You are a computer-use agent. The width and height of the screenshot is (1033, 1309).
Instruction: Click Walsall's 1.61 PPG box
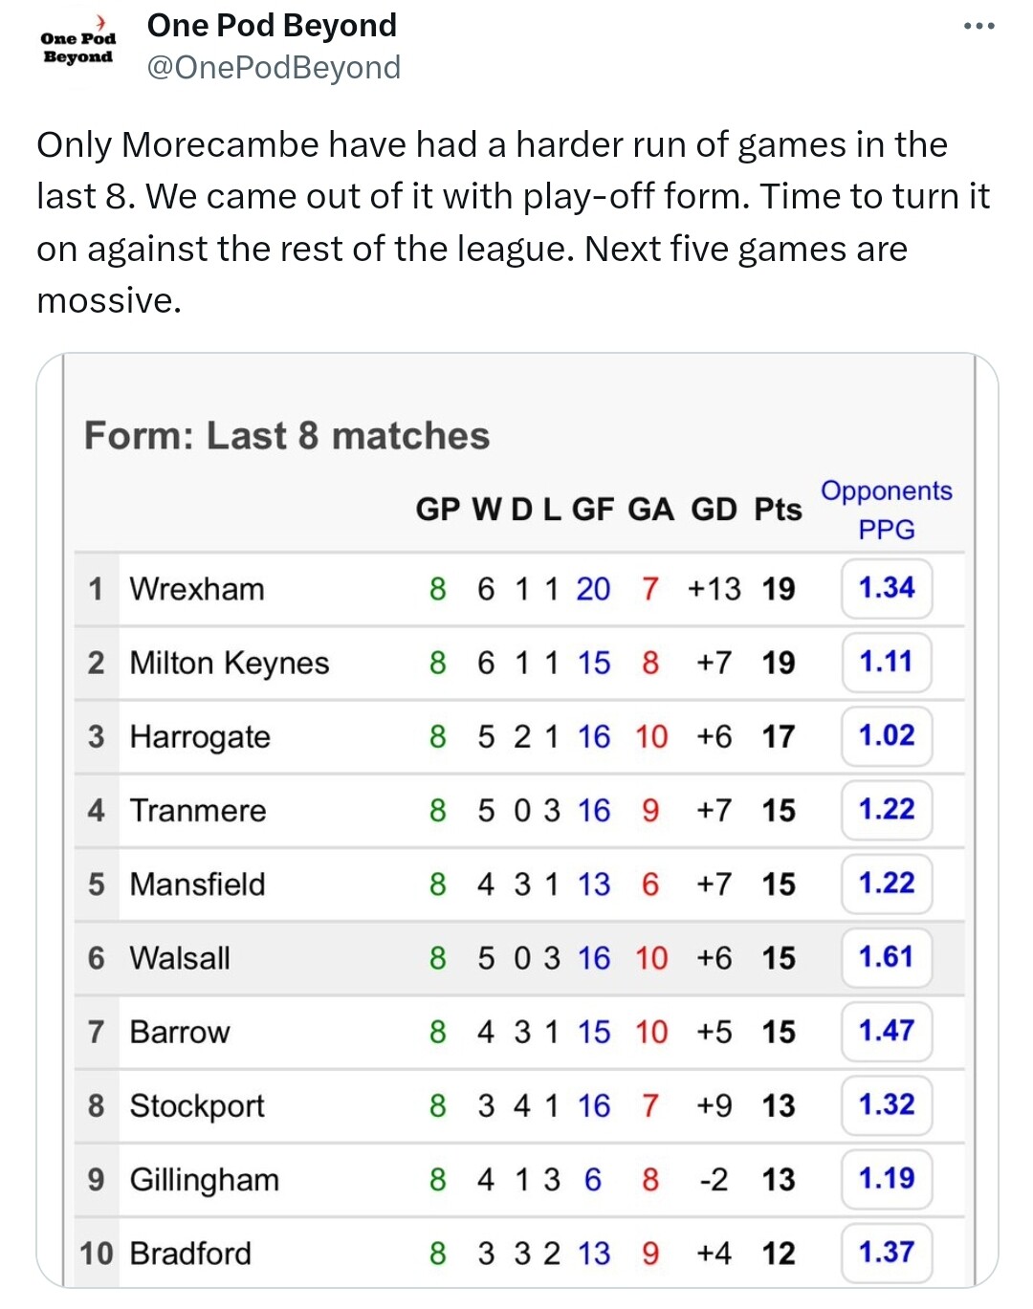click(887, 957)
